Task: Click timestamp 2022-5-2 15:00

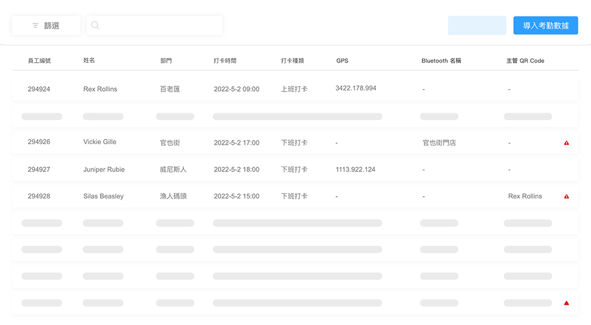Action: click(236, 196)
